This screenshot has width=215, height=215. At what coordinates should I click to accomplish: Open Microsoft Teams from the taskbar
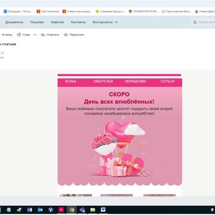tap(82, 210)
